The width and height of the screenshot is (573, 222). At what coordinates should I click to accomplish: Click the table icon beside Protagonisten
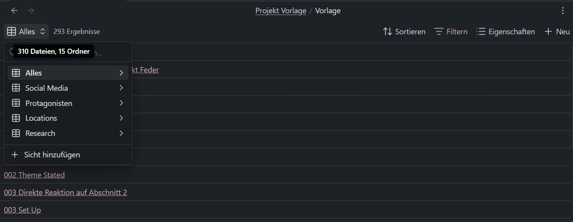pos(16,103)
